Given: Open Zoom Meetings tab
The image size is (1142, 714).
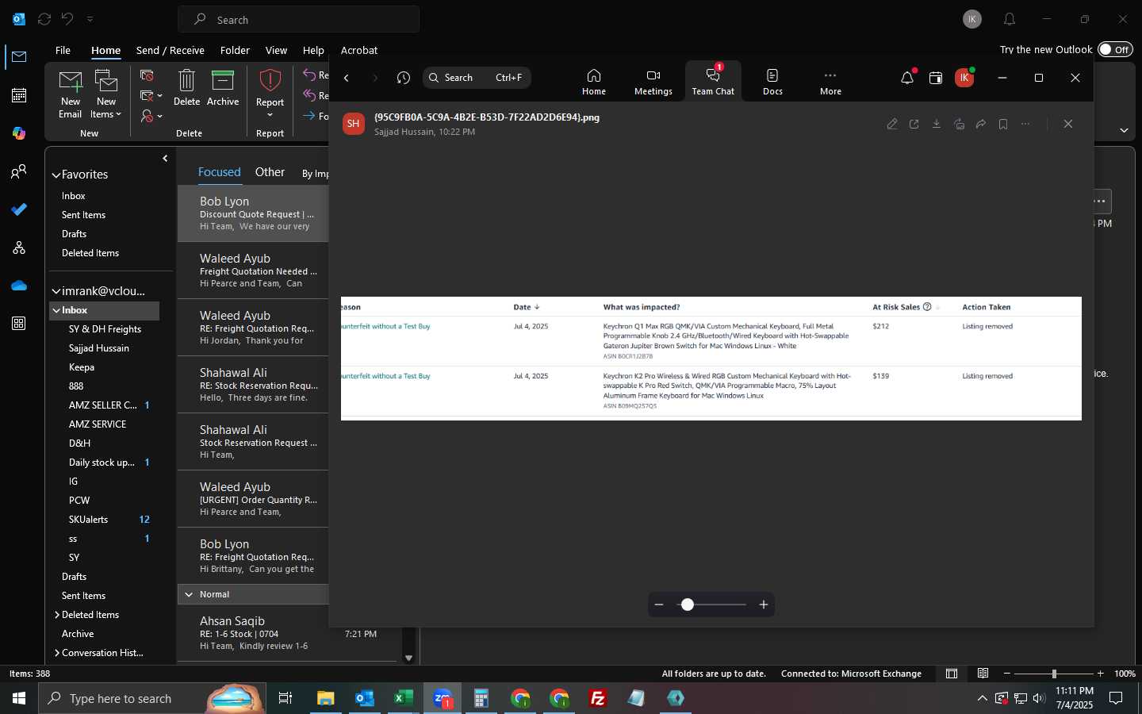Looking at the screenshot, I should coord(653,82).
